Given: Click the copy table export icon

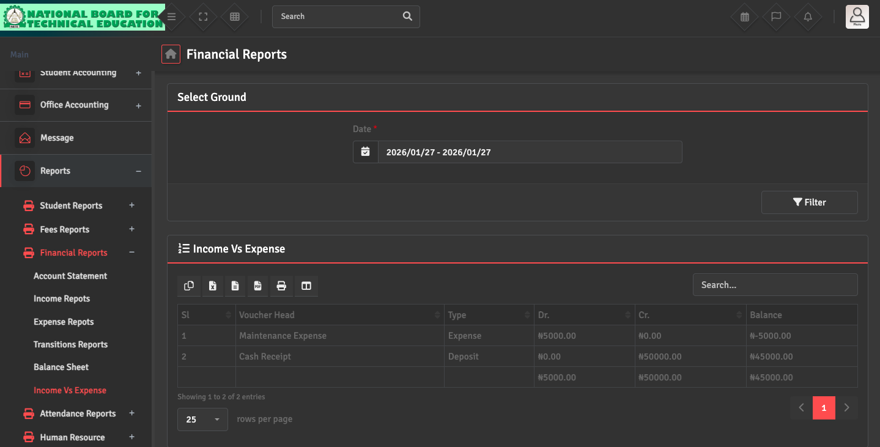Looking at the screenshot, I should point(189,286).
